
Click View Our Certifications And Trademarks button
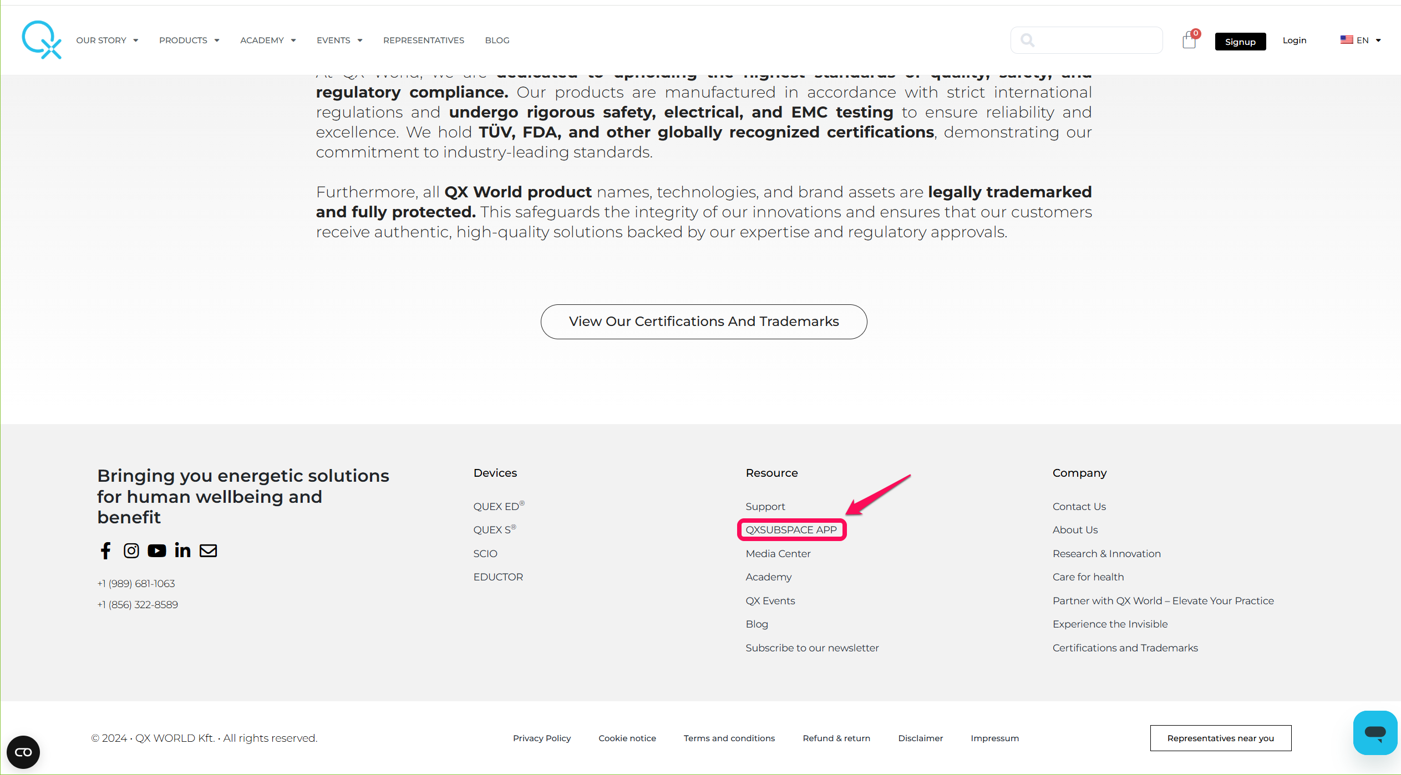tap(703, 322)
